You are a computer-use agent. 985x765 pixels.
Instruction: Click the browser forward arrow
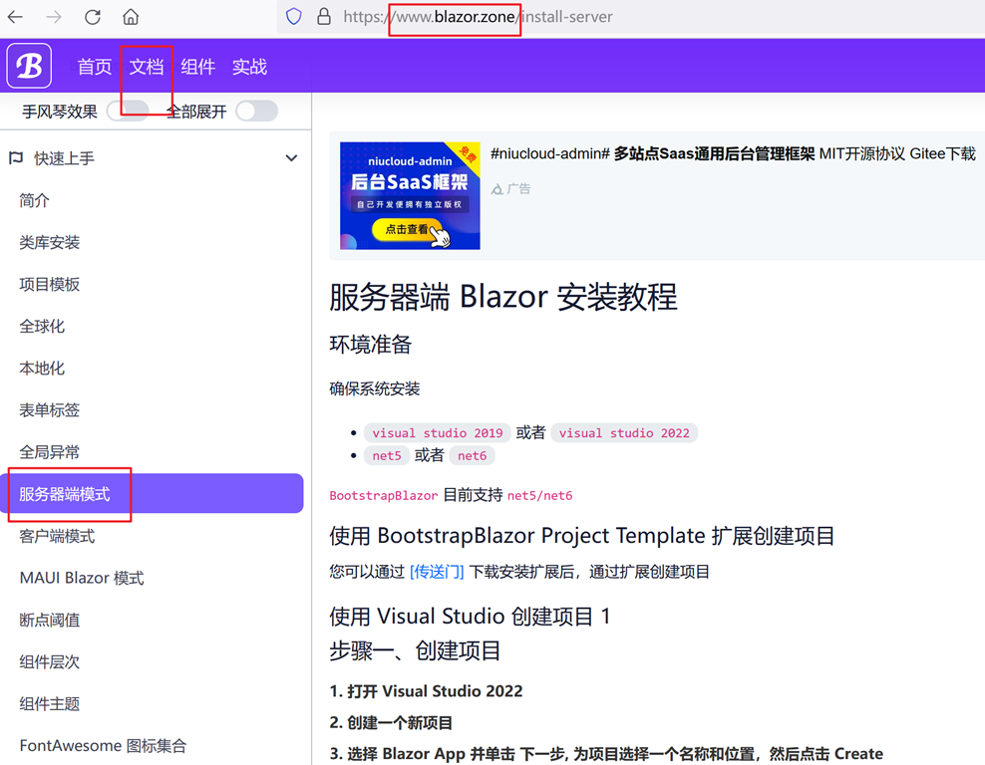point(54,17)
